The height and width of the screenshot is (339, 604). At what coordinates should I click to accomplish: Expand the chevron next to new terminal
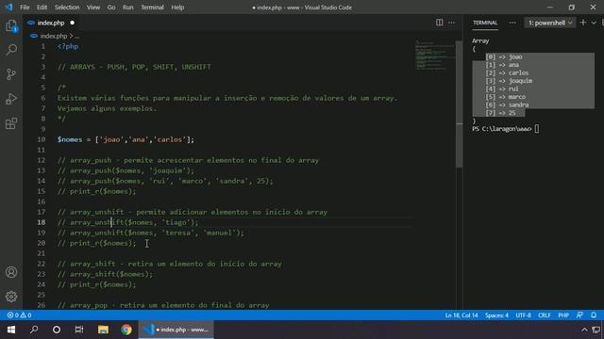click(x=594, y=23)
